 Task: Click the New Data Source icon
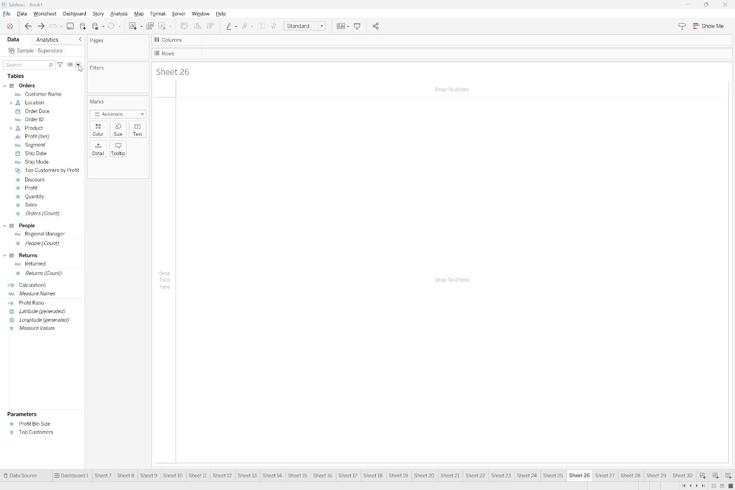(x=83, y=26)
